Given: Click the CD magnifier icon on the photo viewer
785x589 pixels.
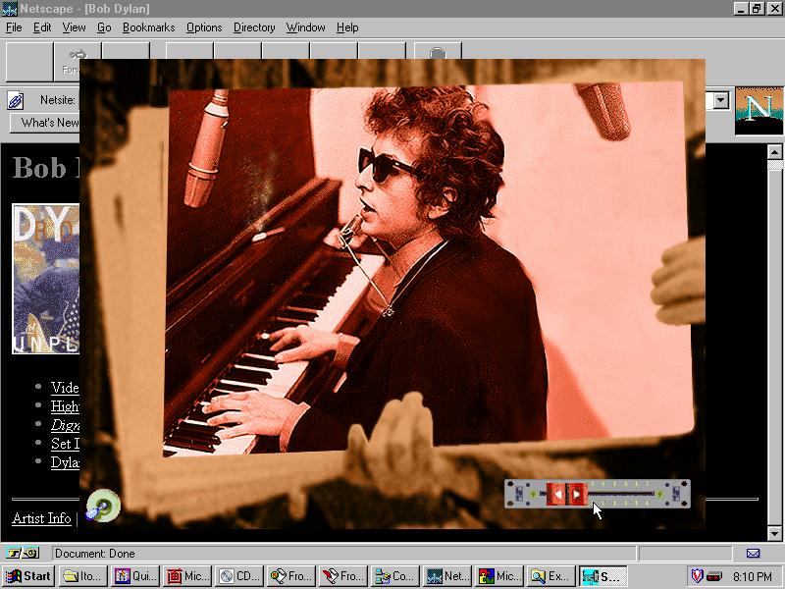Looking at the screenshot, I should click(103, 506).
